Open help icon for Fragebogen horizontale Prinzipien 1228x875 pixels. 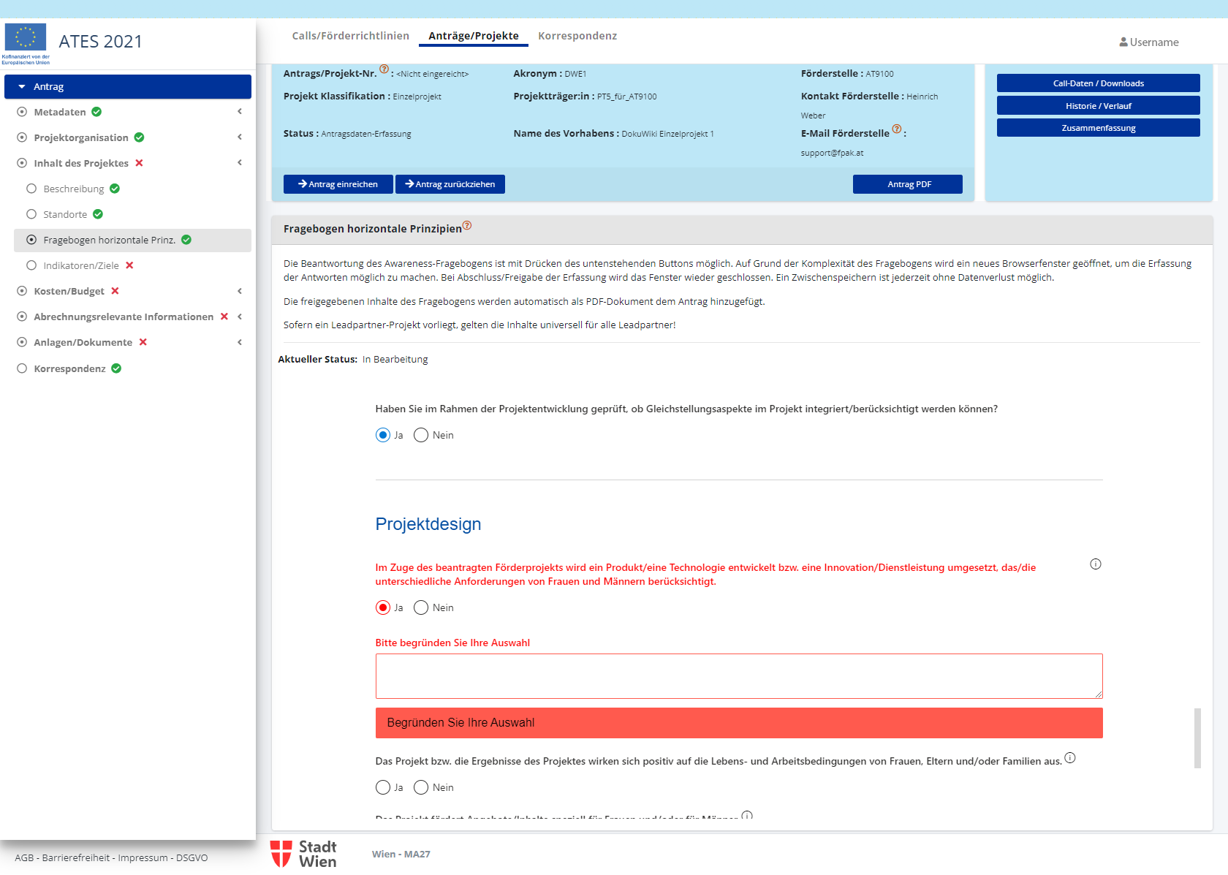coord(467,226)
